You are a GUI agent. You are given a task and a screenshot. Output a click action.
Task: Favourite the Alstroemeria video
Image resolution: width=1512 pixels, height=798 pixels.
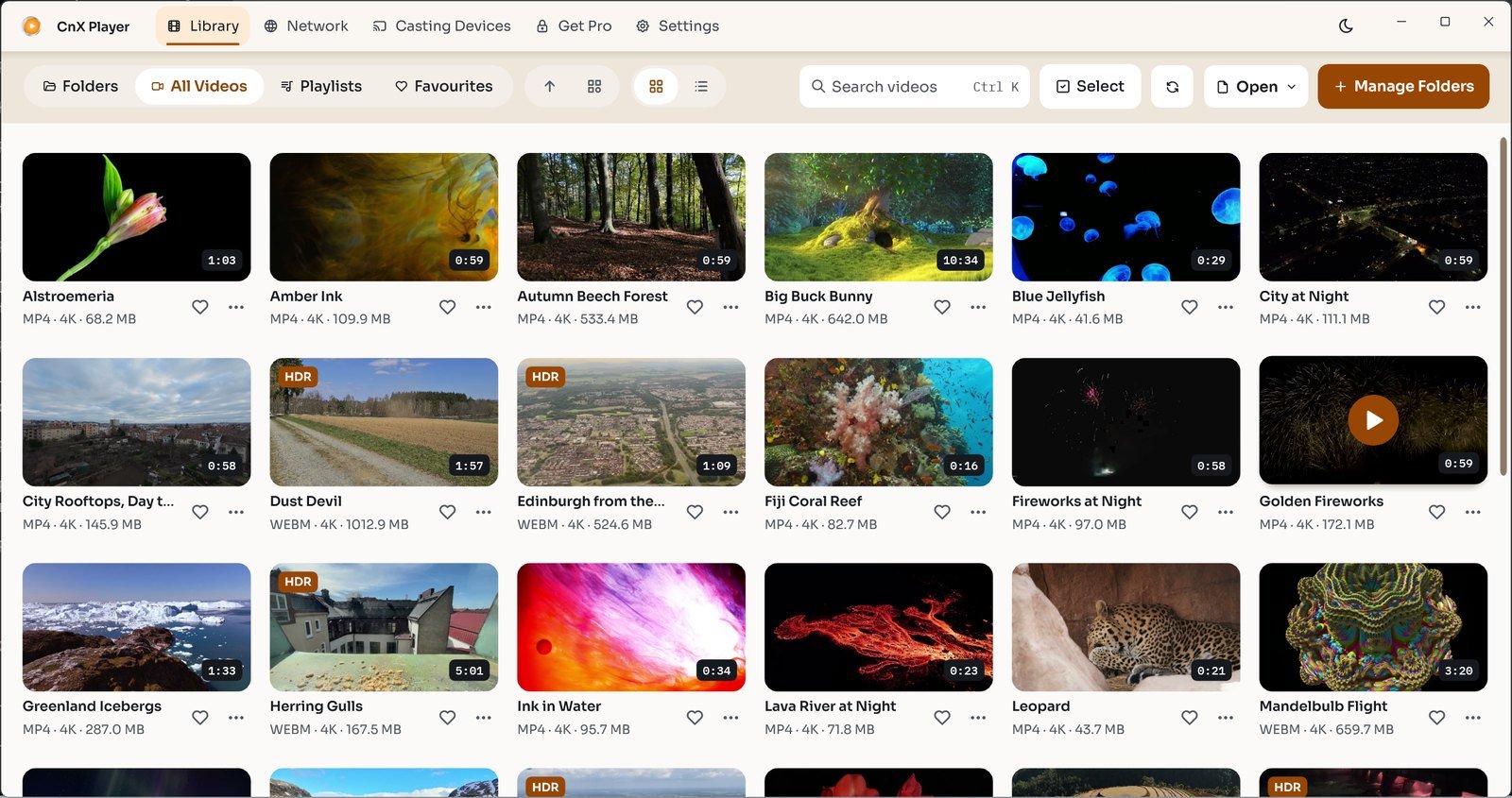coord(200,307)
